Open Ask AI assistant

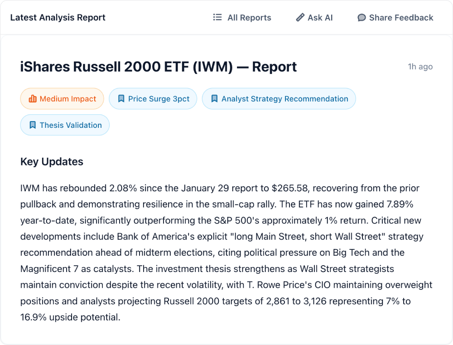314,17
